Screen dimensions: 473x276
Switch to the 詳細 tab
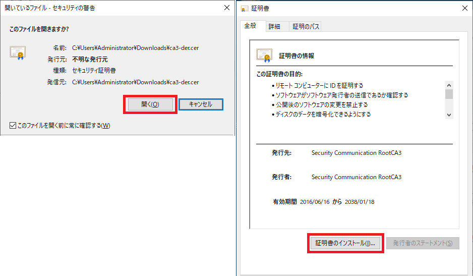pyautogui.click(x=274, y=27)
